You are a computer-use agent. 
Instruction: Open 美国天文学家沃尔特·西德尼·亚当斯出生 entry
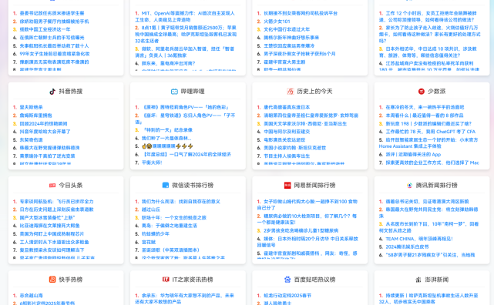305,124
